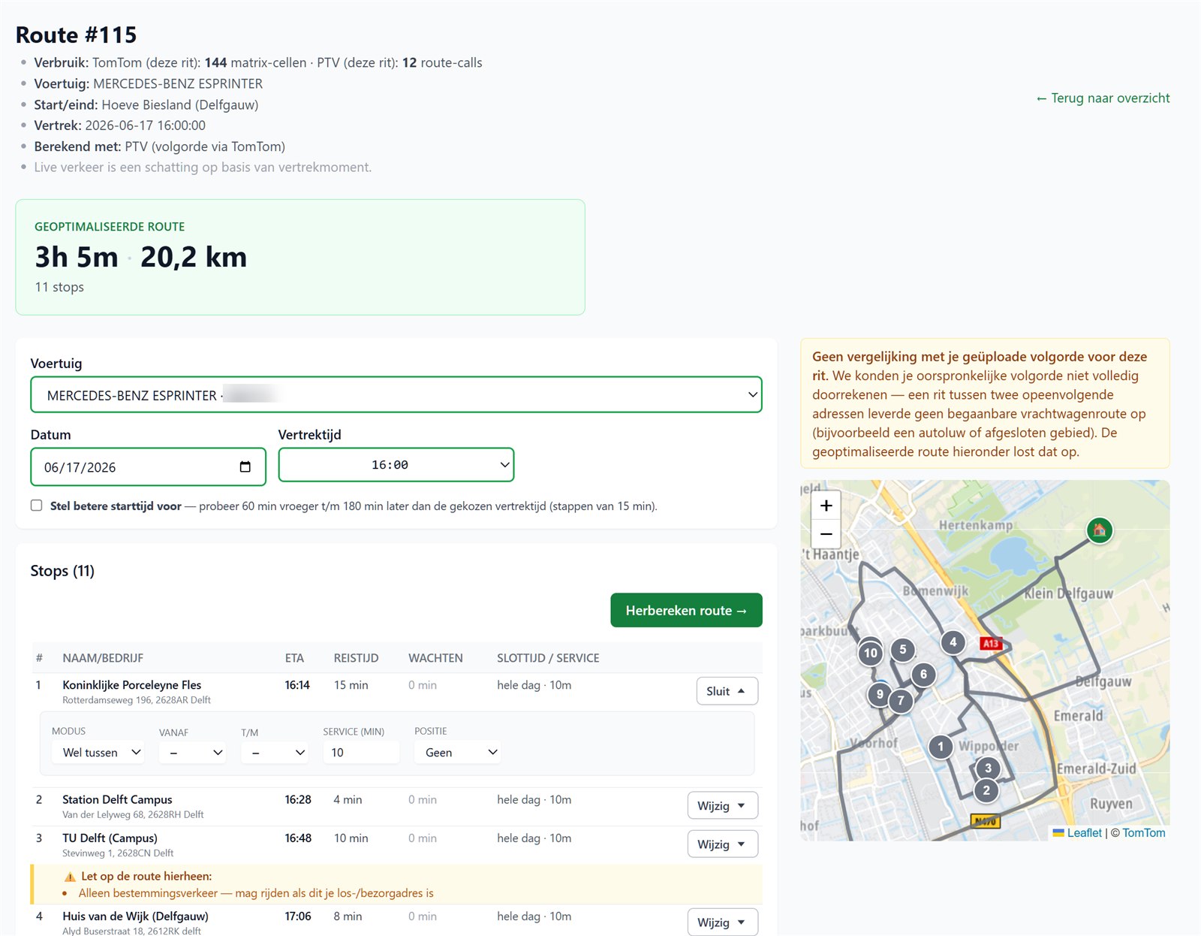Screen dimensions: 1201x936
Task: Select map stop marker 7
Action: [x=901, y=702]
